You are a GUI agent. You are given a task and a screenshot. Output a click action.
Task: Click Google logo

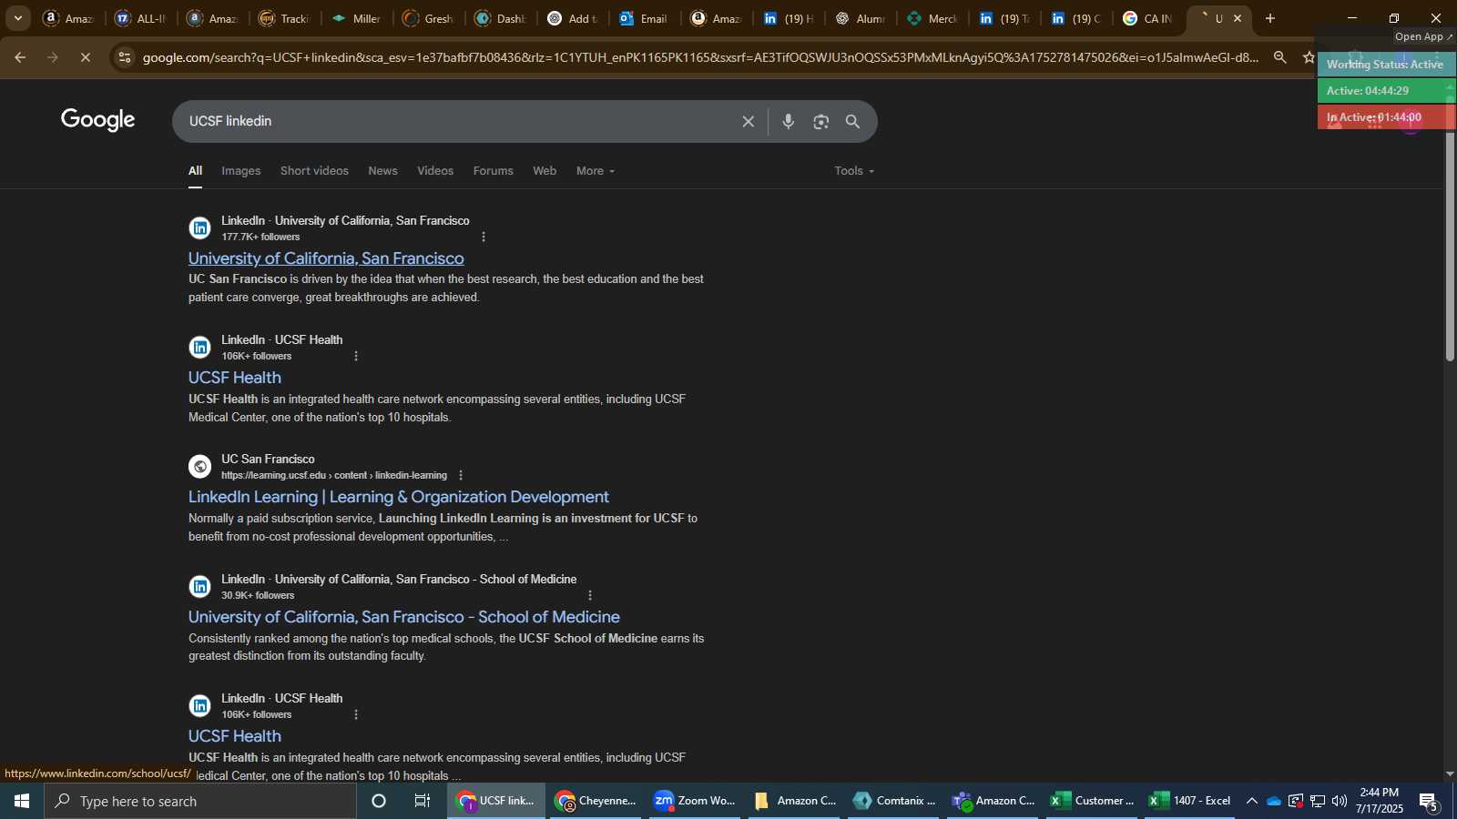[98, 120]
